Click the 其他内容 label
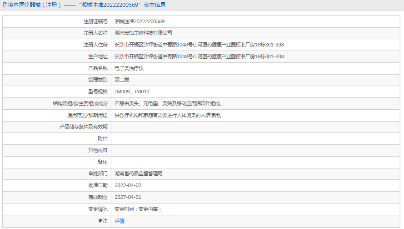Viewport: 404px width, 229px height. (98, 150)
